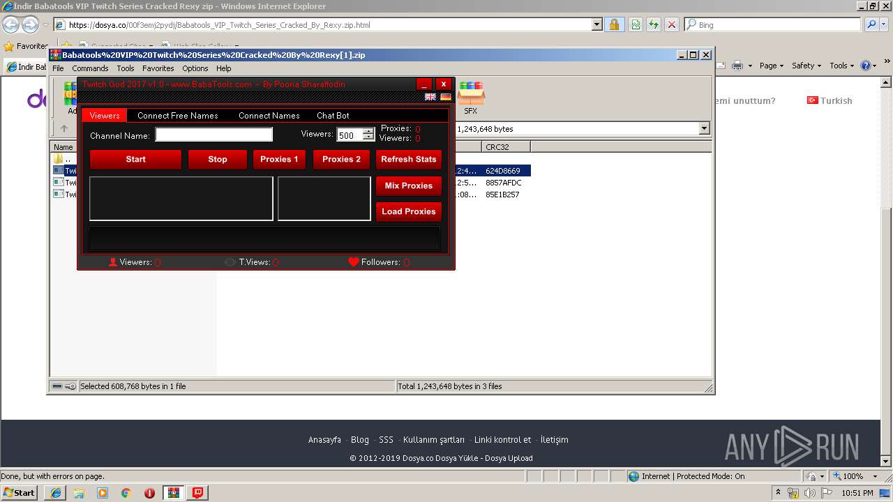The height and width of the screenshot is (502, 893).
Task: Sort WinRAR list by Name column
Action: [x=63, y=147]
